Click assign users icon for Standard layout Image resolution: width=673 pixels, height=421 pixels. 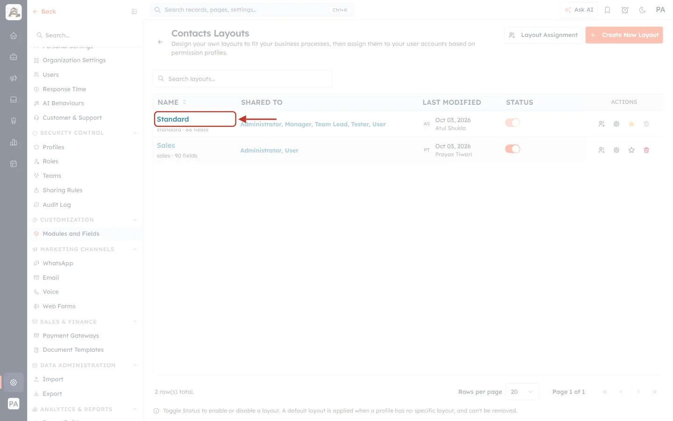point(601,124)
